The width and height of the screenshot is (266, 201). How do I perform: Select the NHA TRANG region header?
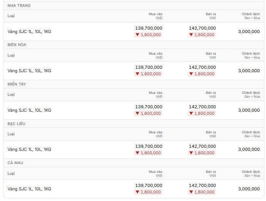(19, 6)
